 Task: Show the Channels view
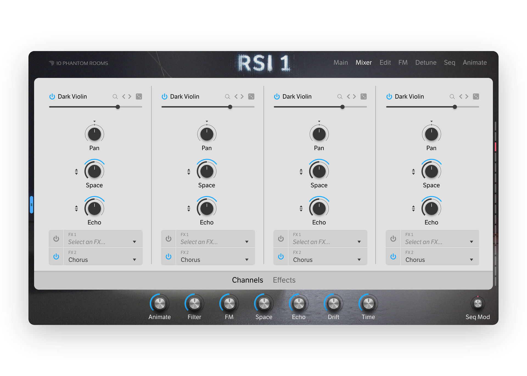coord(247,280)
